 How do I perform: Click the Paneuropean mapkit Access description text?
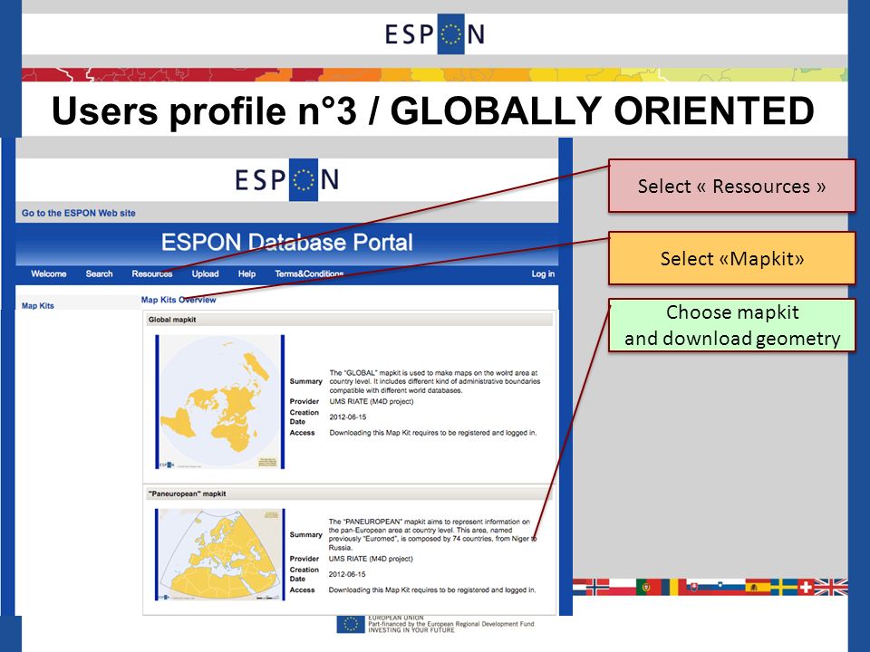click(432, 590)
